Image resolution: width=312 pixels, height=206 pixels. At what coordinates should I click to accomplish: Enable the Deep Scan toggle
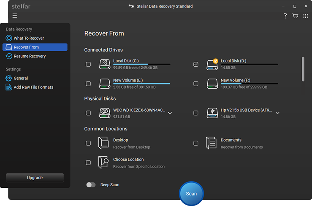pyautogui.click(x=91, y=185)
